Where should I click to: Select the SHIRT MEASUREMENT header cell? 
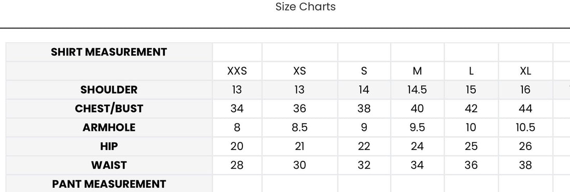point(109,52)
